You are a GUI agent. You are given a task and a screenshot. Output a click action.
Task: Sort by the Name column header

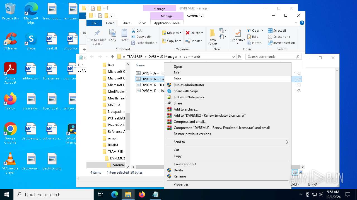click(x=140, y=65)
